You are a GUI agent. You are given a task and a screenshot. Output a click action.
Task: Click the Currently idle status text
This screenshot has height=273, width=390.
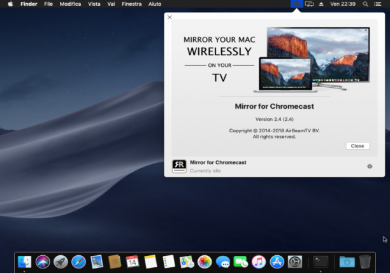tap(205, 171)
